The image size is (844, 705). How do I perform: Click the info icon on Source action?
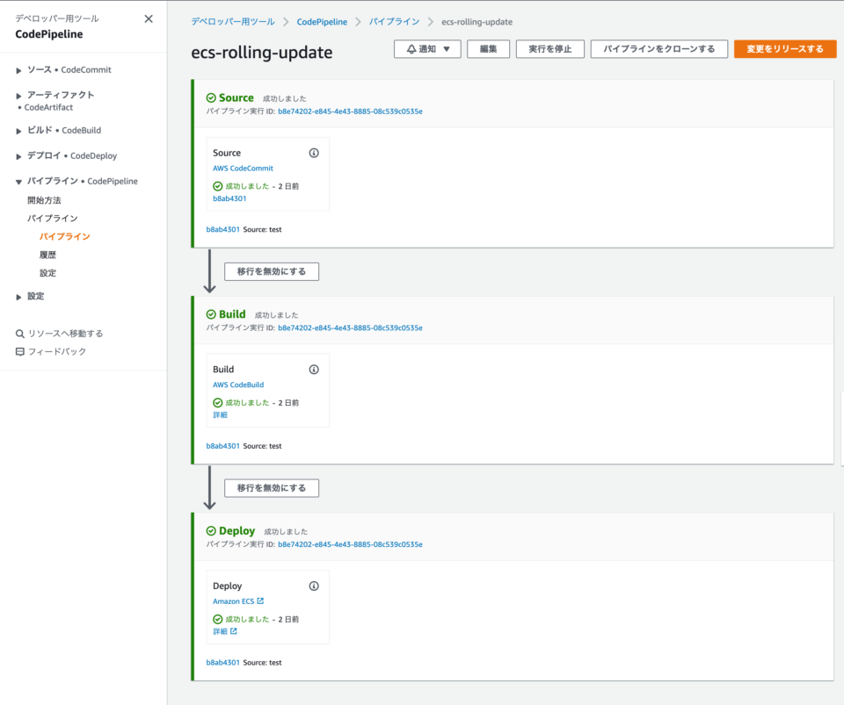pos(314,153)
